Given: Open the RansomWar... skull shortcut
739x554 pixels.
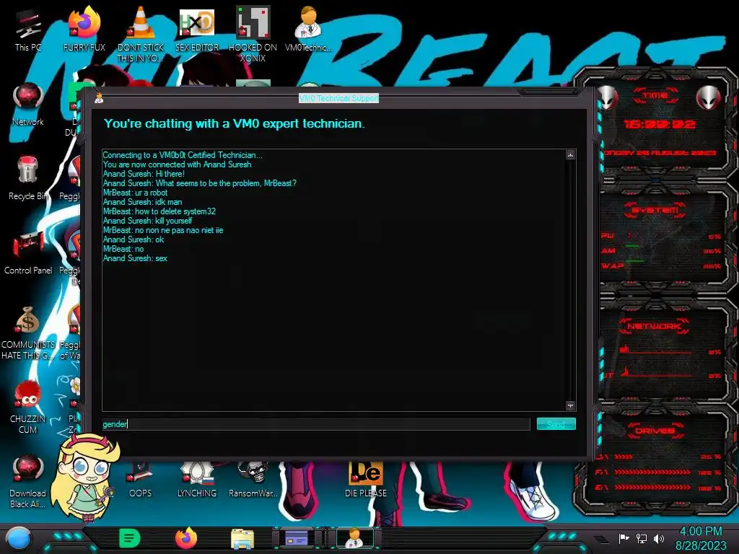Looking at the screenshot, I should (x=253, y=480).
